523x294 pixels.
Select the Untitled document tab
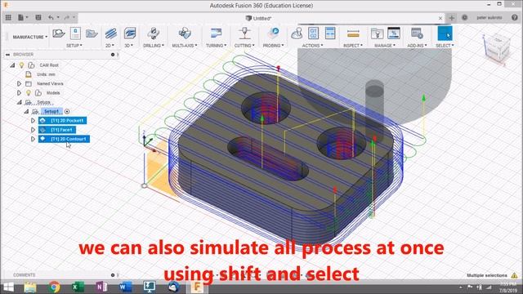click(258, 18)
